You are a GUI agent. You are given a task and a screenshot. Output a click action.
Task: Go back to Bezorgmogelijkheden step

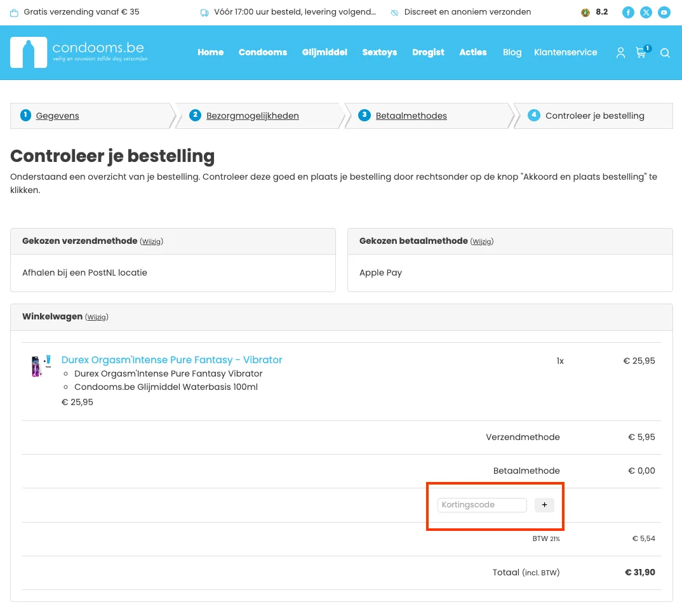[252, 116]
